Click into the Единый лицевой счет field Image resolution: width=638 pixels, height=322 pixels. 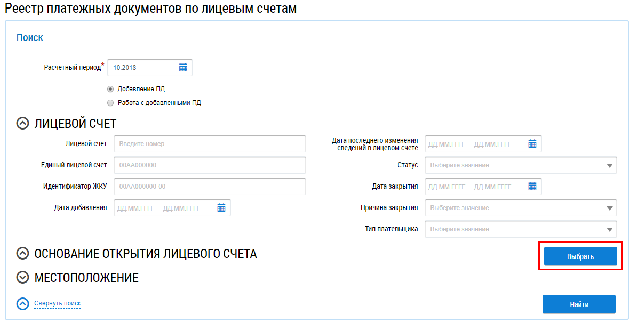[x=210, y=165]
